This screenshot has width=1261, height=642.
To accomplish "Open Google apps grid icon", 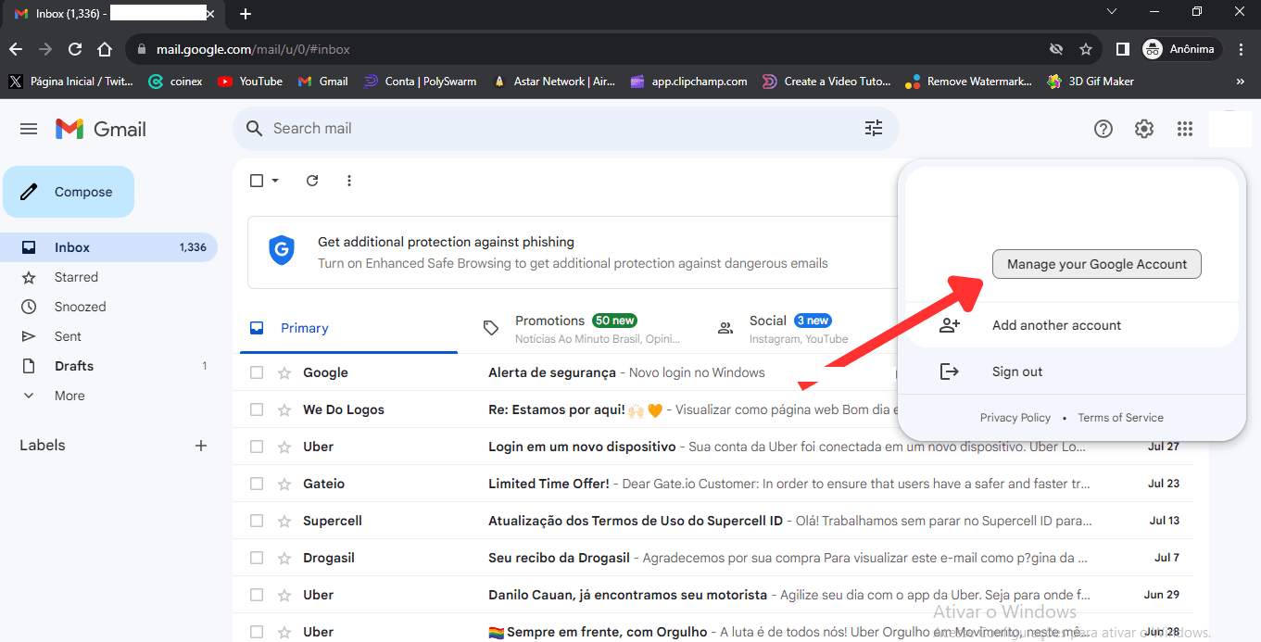I will coord(1185,129).
